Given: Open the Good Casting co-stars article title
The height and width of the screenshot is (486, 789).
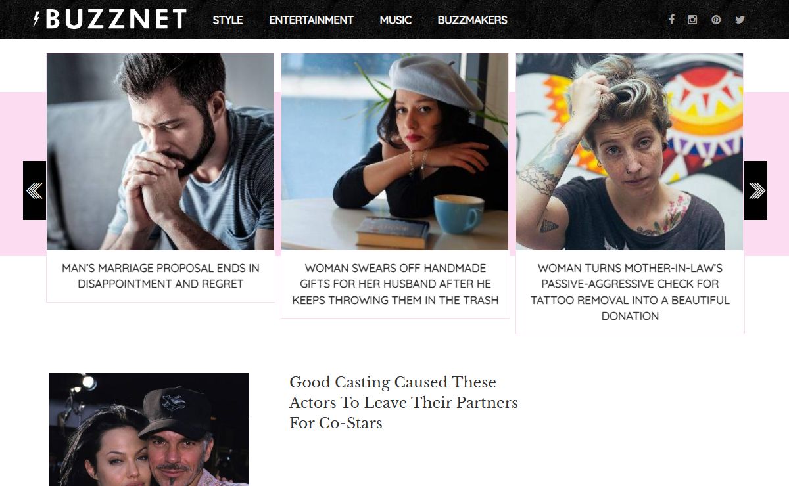Looking at the screenshot, I should tap(404, 402).
